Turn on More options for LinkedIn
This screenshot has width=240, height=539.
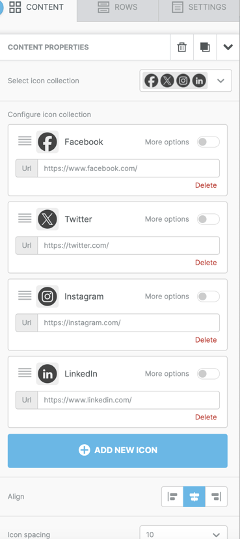[x=208, y=374]
